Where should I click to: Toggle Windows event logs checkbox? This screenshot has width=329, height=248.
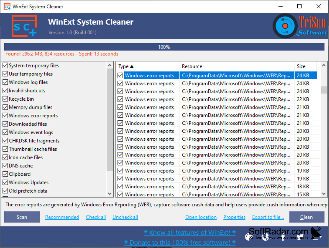click(5, 132)
